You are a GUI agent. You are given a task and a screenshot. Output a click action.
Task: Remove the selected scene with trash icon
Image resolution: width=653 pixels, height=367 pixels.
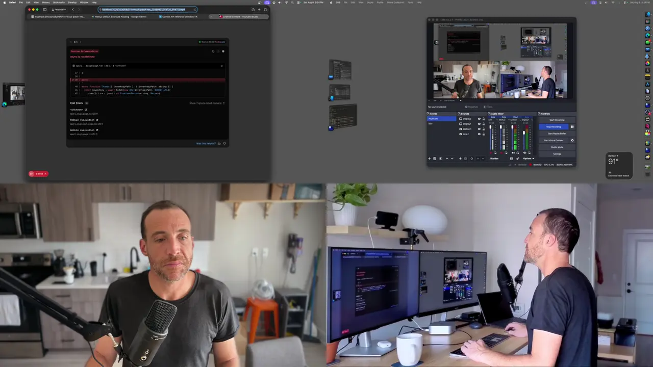point(435,159)
